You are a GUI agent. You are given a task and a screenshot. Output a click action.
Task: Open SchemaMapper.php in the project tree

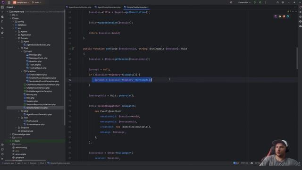point(34,124)
